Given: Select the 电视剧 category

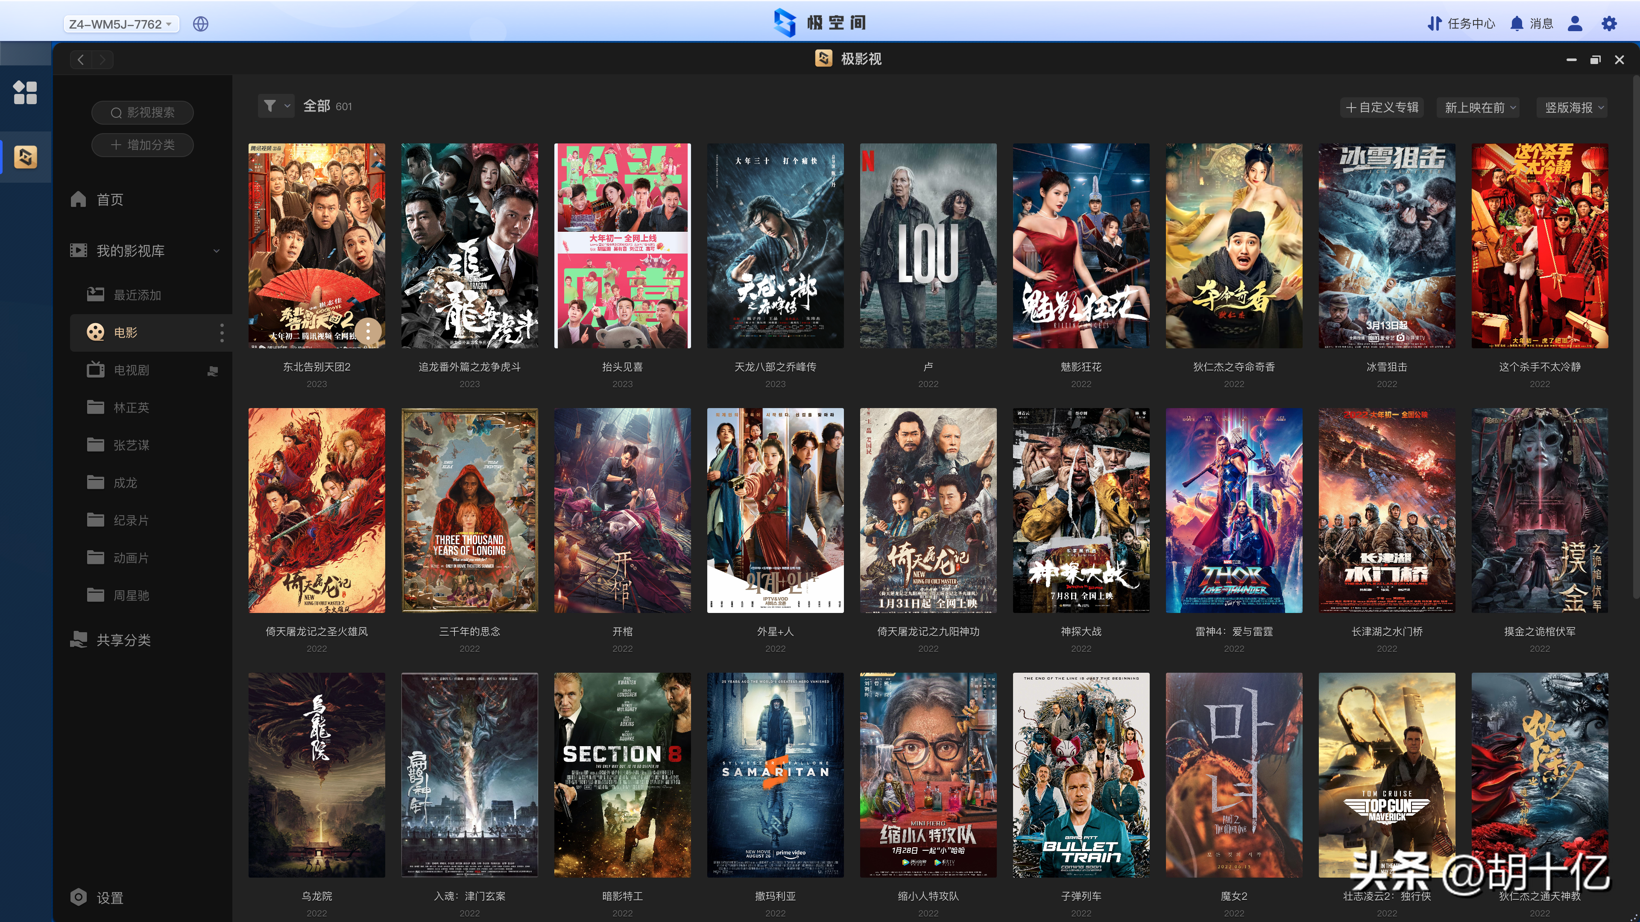Looking at the screenshot, I should [118, 371].
